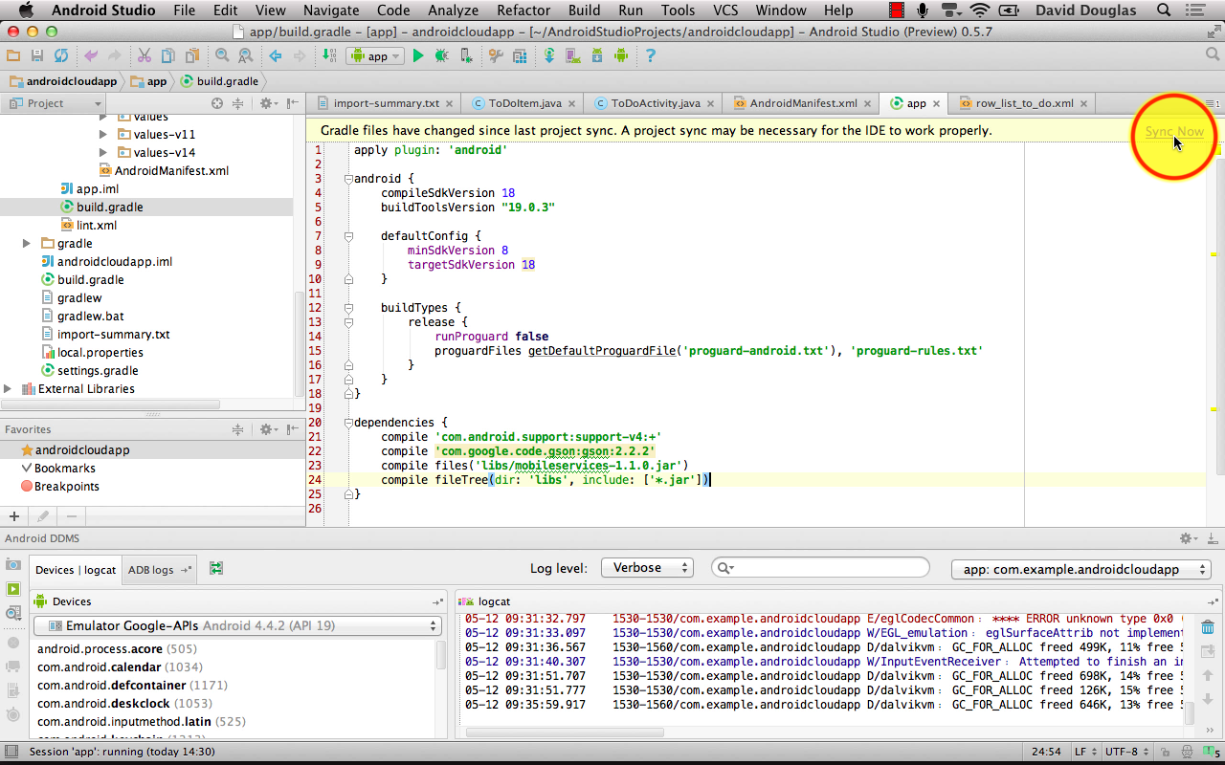Open the Project view dropdown
Image resolution: width=1225 pixels, height=765 pixels.
[x=56, y=103]
